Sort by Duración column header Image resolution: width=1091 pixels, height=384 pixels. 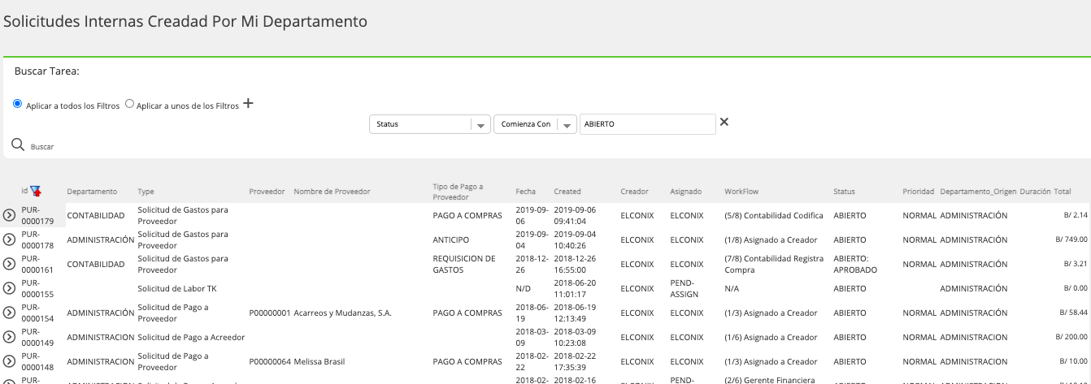tap(1035, 192)
